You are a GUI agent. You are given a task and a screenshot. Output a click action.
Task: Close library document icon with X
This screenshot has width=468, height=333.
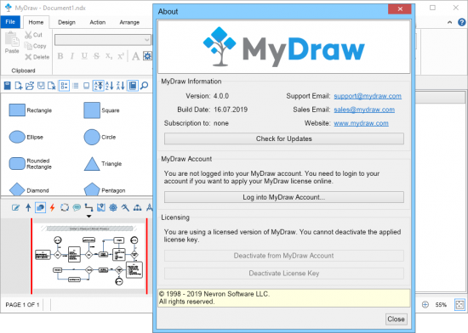[x=52, y=86]
